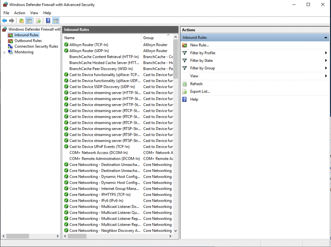Click New Rule... in Actions pane
Image resolution: width=331 pixels, height=247 pixels.
199,45
